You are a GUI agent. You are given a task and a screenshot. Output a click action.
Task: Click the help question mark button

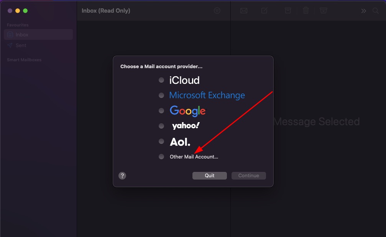point(122,176)
